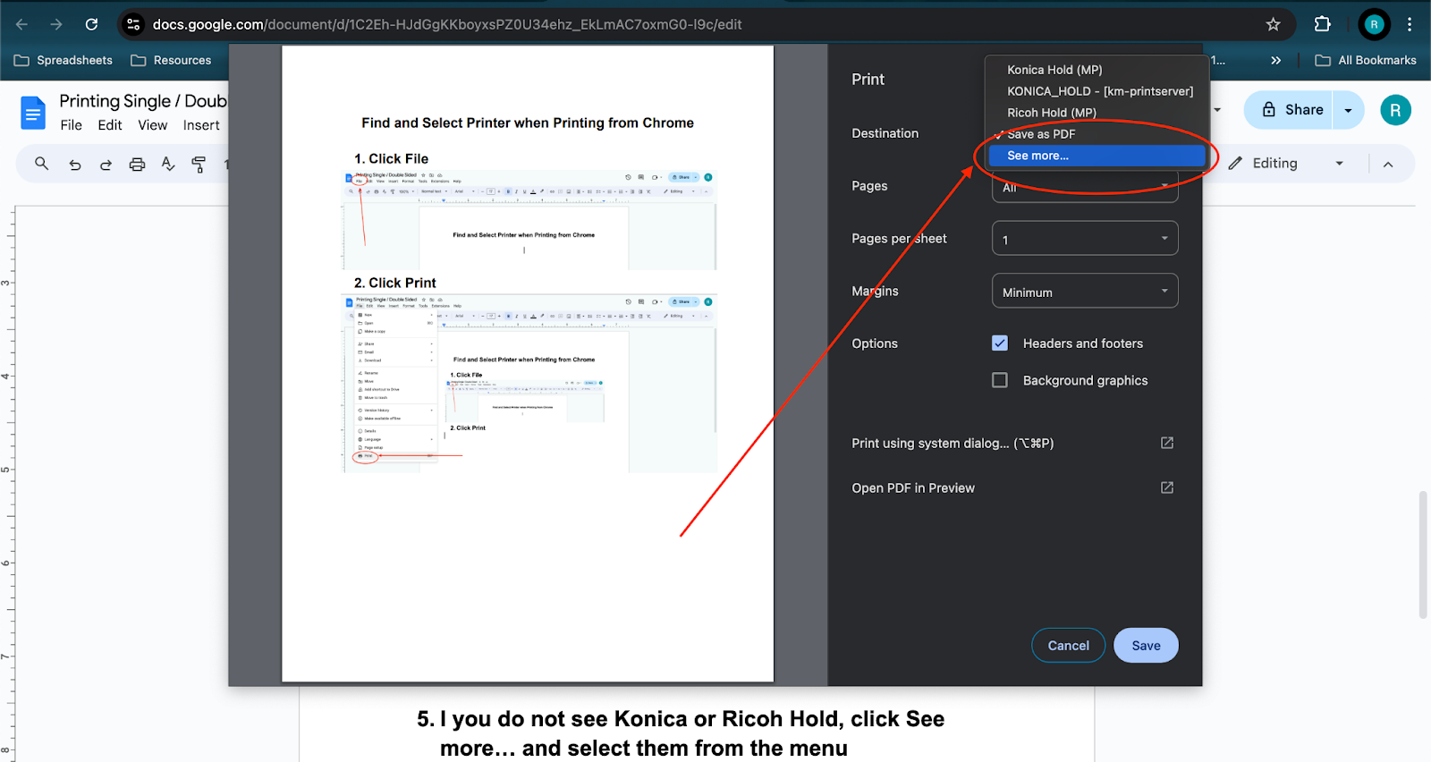This screenshot has width=1431, height=762.
Task: Show more bookmarks chevron
Action: (x=1275, y=60)
